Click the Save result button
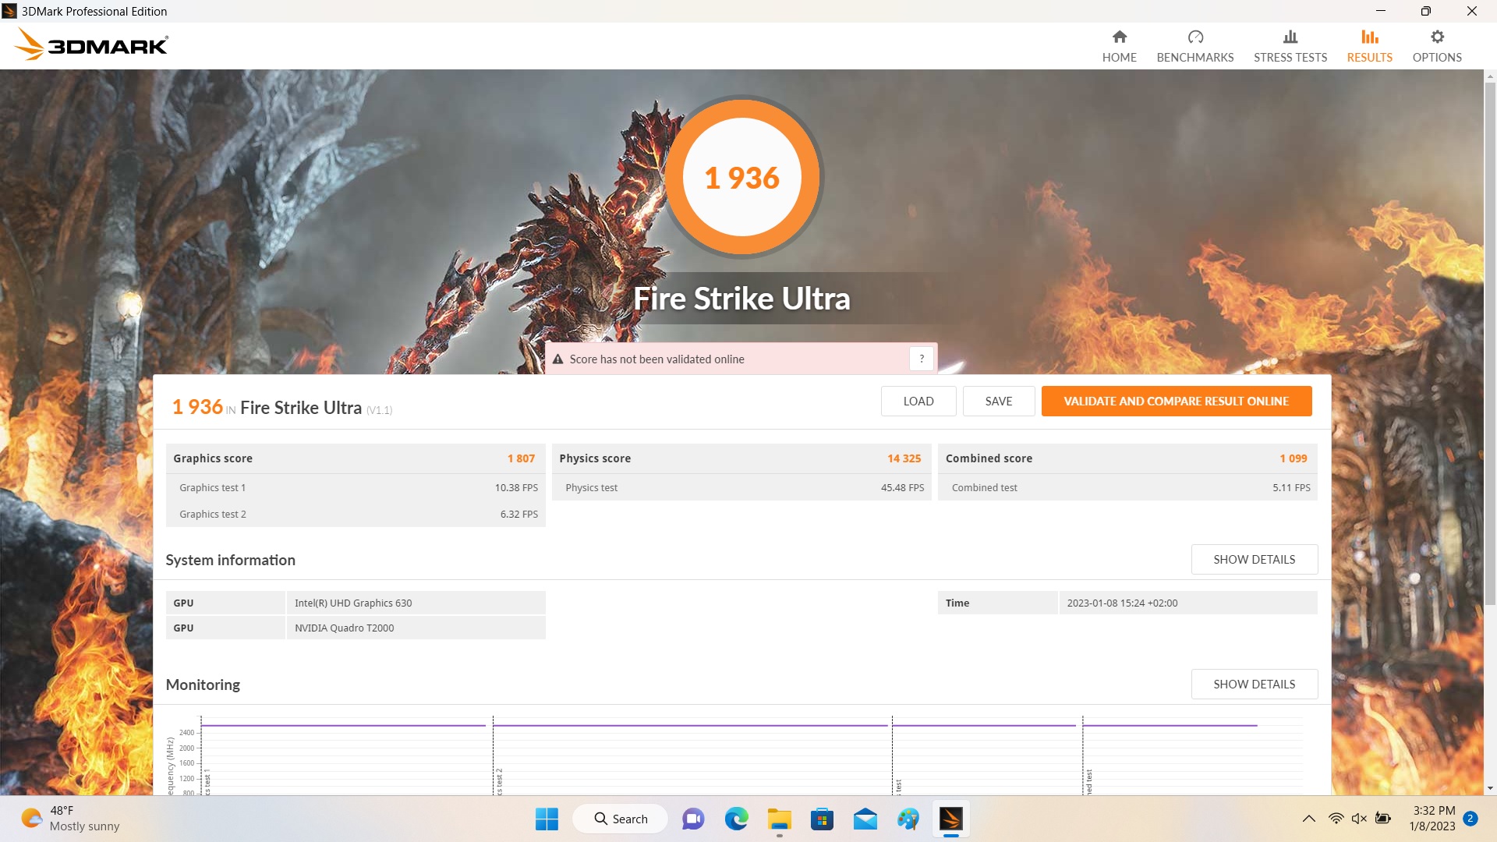The height and width of the screenshot is (842, 1497). pyautogui.click(x=998, y=402)
